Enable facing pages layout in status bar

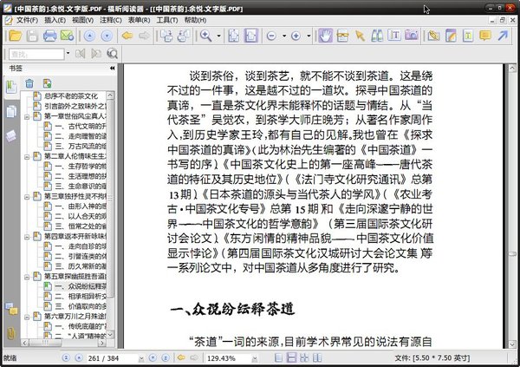(x=304, y=357)
